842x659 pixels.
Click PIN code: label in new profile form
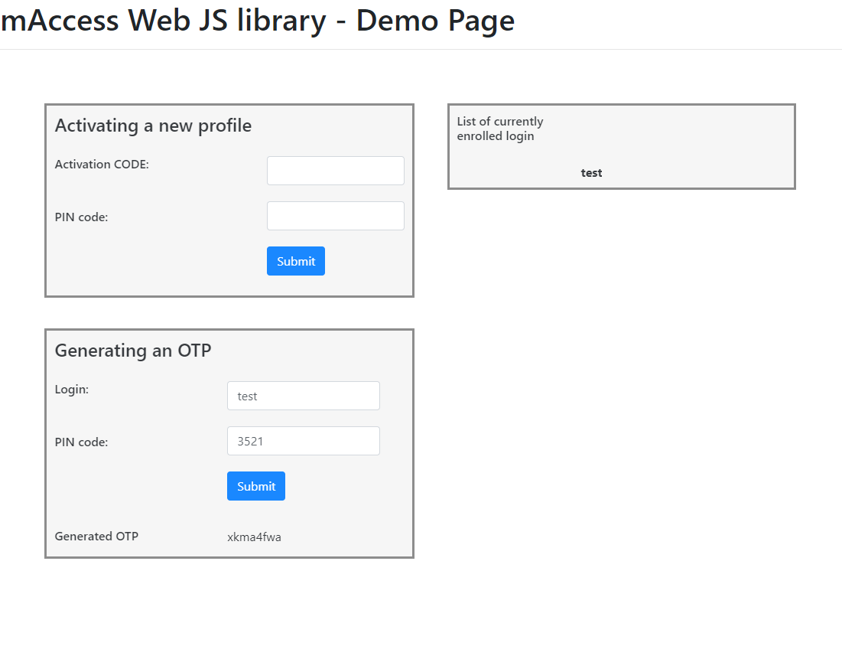81,217
